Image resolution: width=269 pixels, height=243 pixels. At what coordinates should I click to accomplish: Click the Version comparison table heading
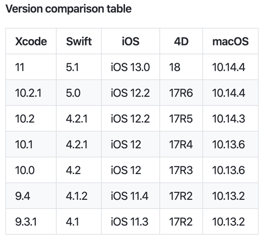(x=69, y=9)
